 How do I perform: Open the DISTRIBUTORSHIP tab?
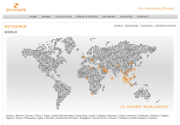[x=165, y=26]
